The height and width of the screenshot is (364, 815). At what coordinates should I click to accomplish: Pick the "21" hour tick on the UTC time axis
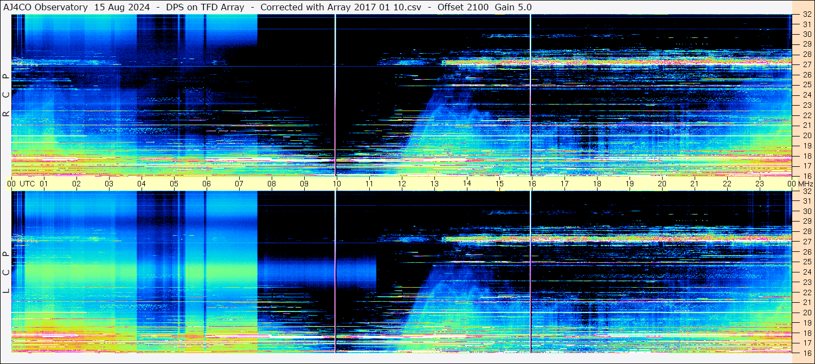click(695, 184)
